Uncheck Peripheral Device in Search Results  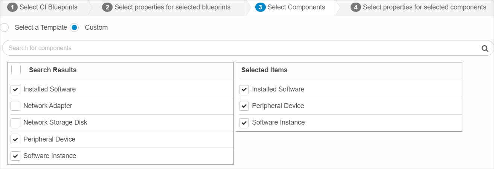15,139
